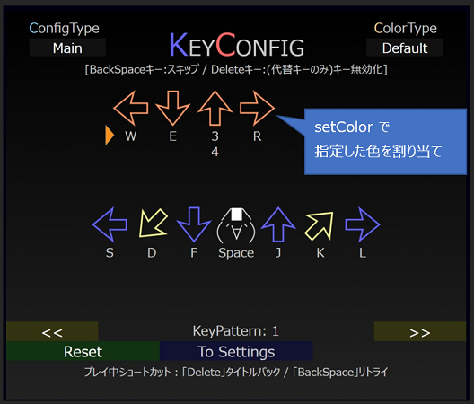
Task: Select the W key assignment
Action: coord(131,136)
